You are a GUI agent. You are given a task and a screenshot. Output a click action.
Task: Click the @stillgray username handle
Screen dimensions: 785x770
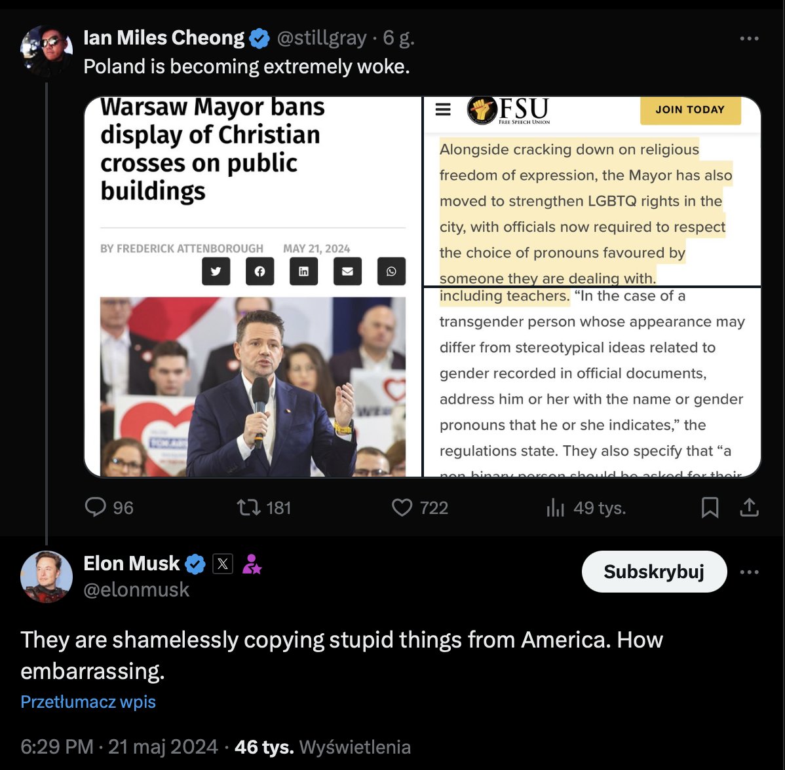[321, 39]
